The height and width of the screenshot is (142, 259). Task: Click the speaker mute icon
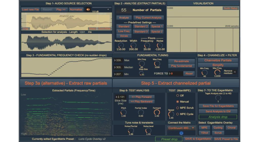[x=88, y=10]
